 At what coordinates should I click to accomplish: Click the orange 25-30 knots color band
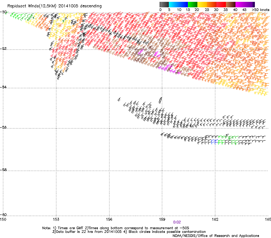[212, 4]
